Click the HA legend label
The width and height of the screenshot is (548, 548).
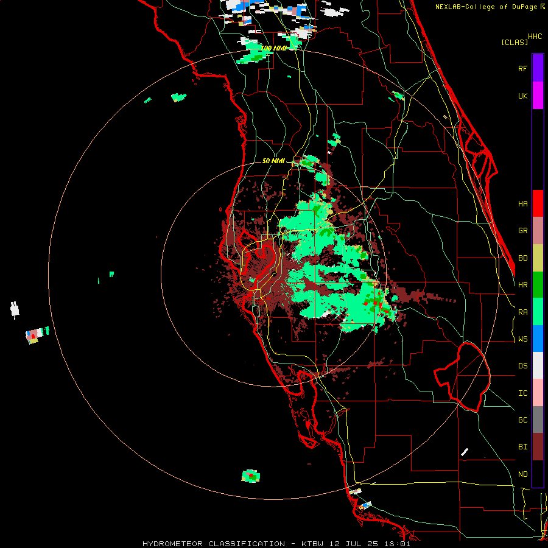pyautogui.click(x=522, y=203)
